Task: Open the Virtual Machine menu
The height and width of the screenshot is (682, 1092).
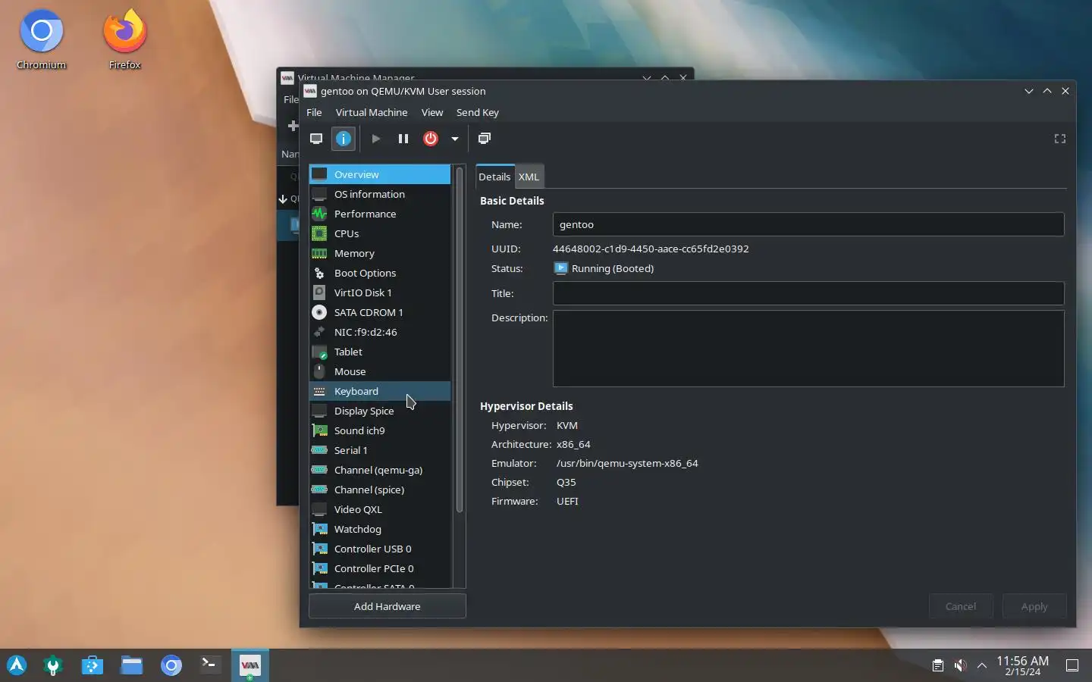Action: point(372,112)
